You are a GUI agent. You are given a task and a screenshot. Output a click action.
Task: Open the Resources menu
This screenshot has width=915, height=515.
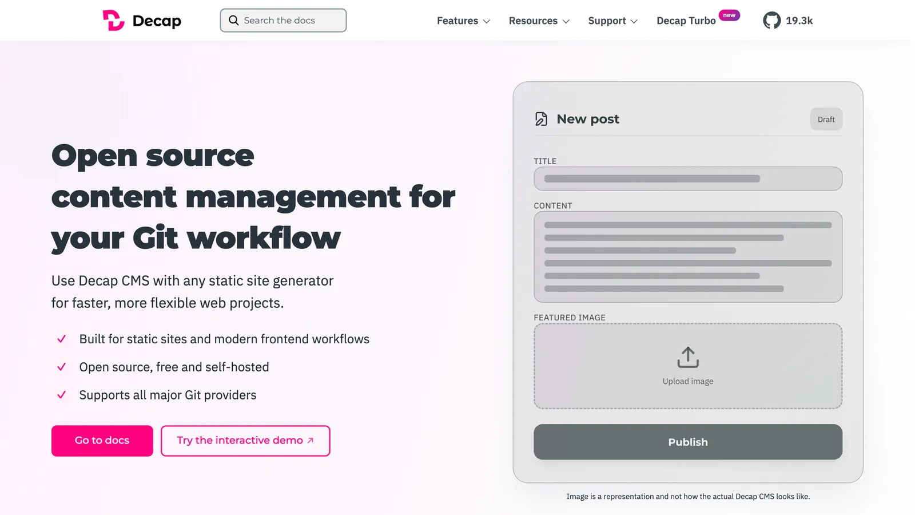[x=539, y=21]
